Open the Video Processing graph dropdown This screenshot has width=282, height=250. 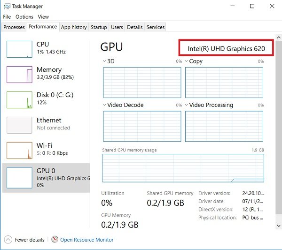(187, 105)
